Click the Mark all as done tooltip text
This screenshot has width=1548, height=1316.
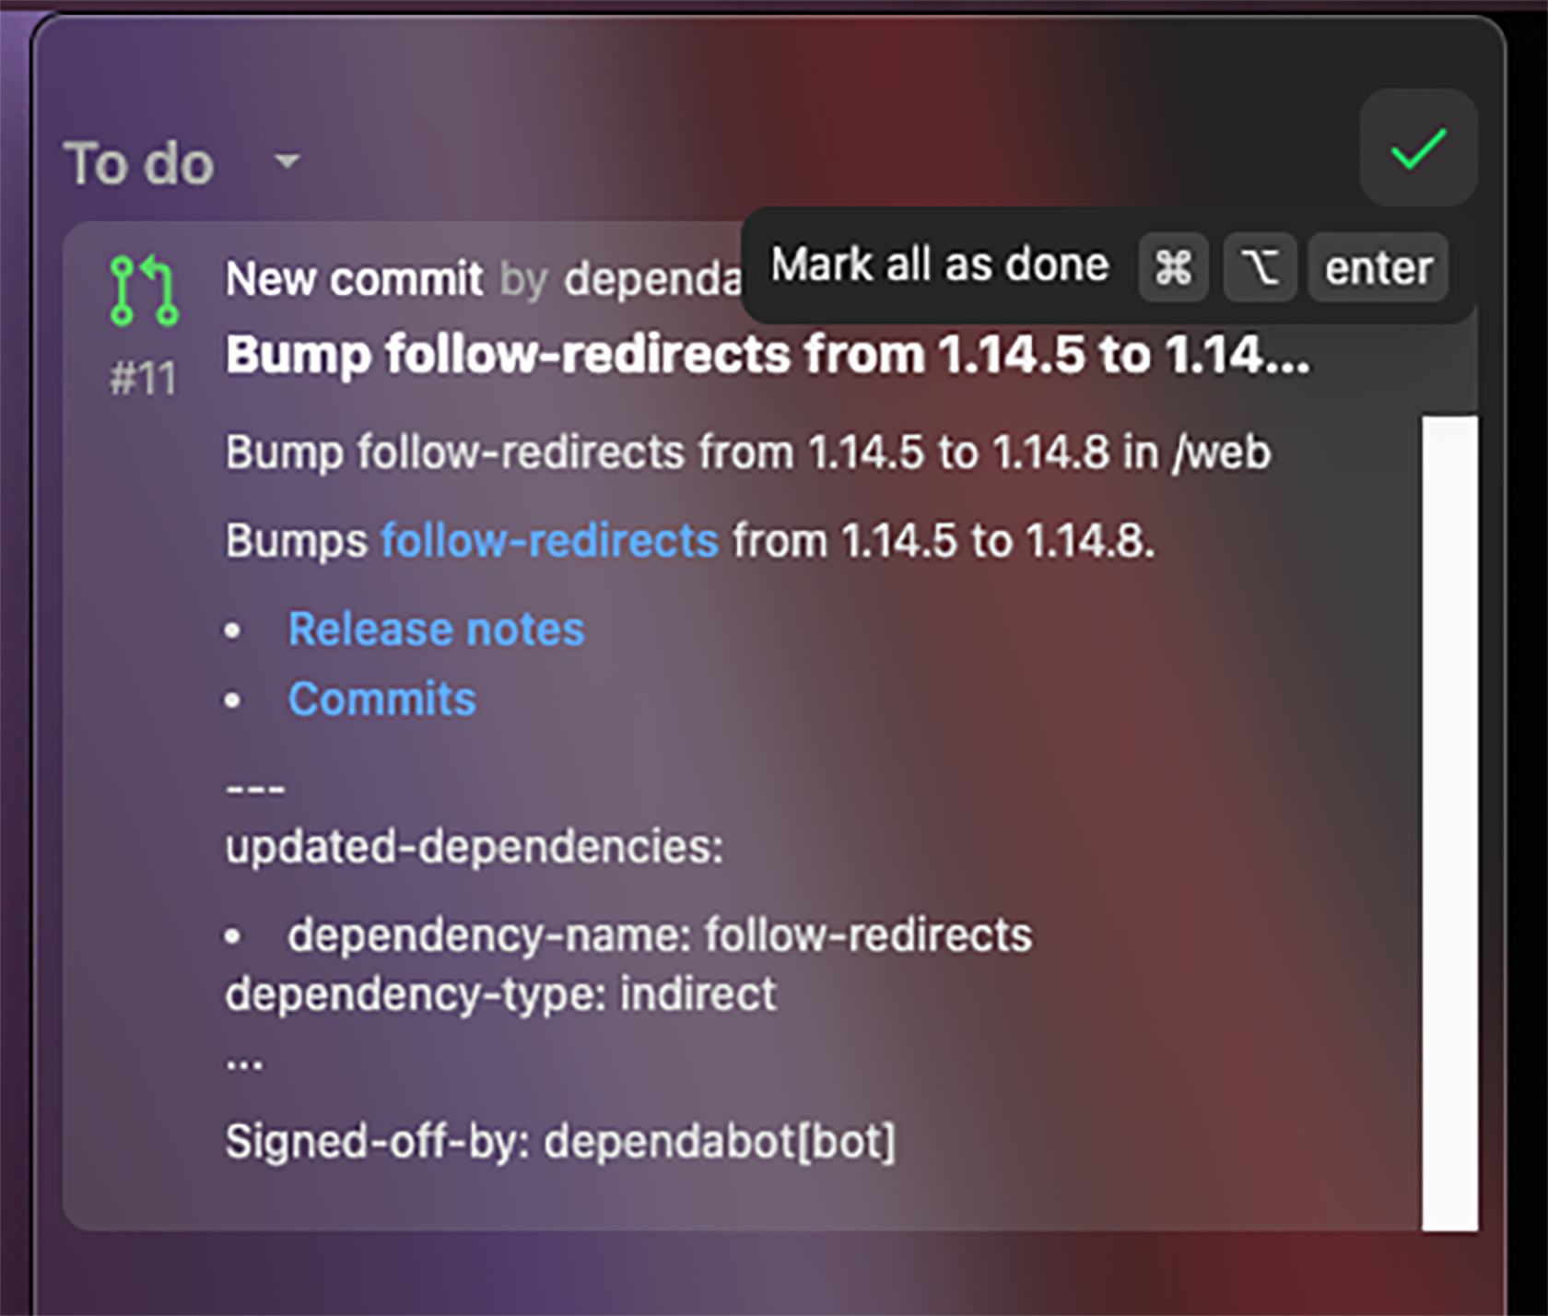point(939,265)
